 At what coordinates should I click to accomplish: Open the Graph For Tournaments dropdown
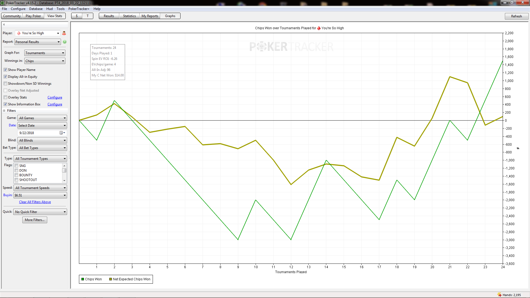click(x=45, y=53)
